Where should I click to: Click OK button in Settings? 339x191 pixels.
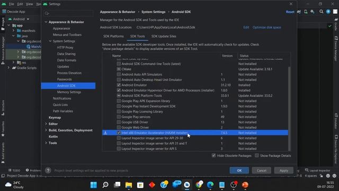pos(239,170)
